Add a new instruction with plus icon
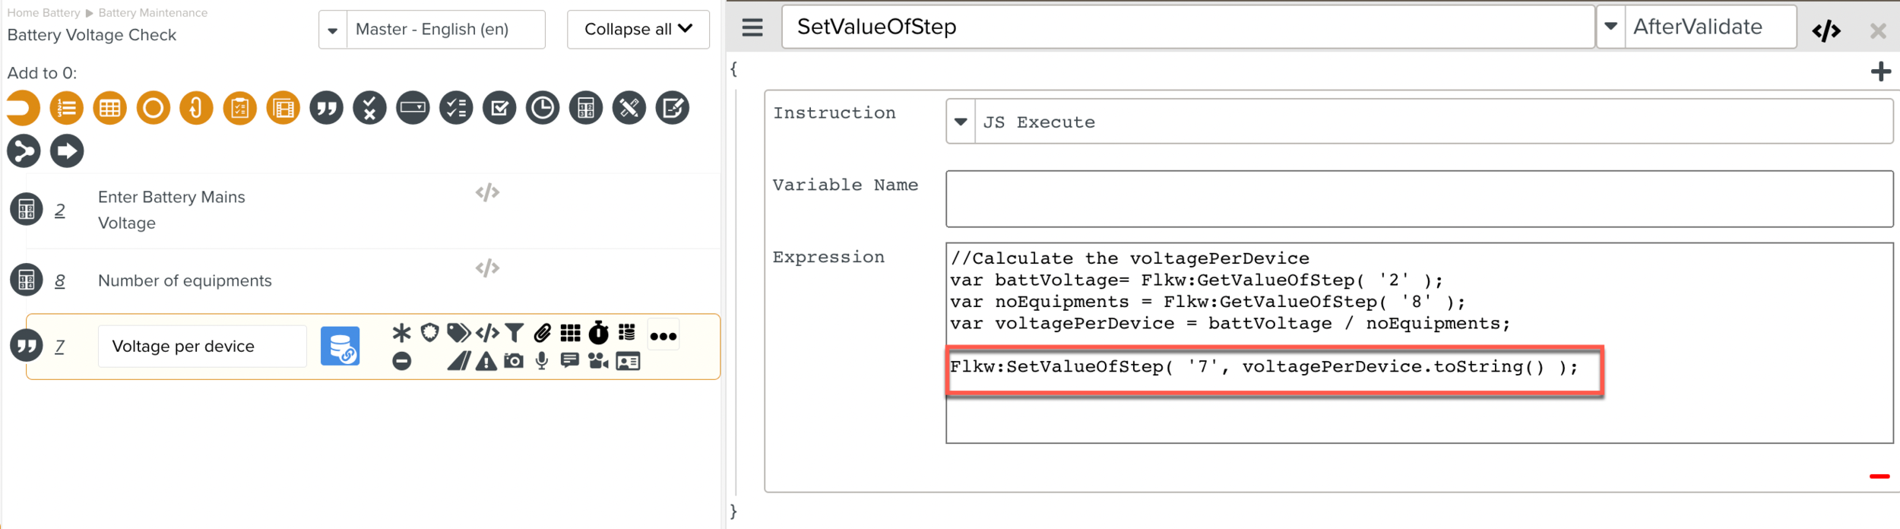 (x=1881, y=71)
